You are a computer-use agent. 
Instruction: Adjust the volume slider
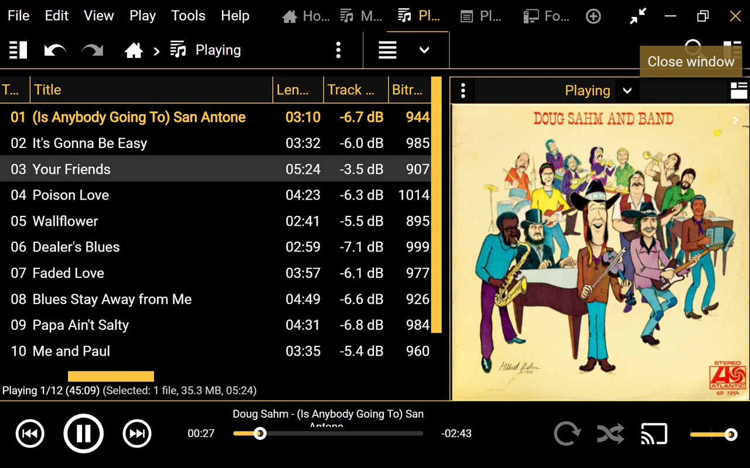713,434
